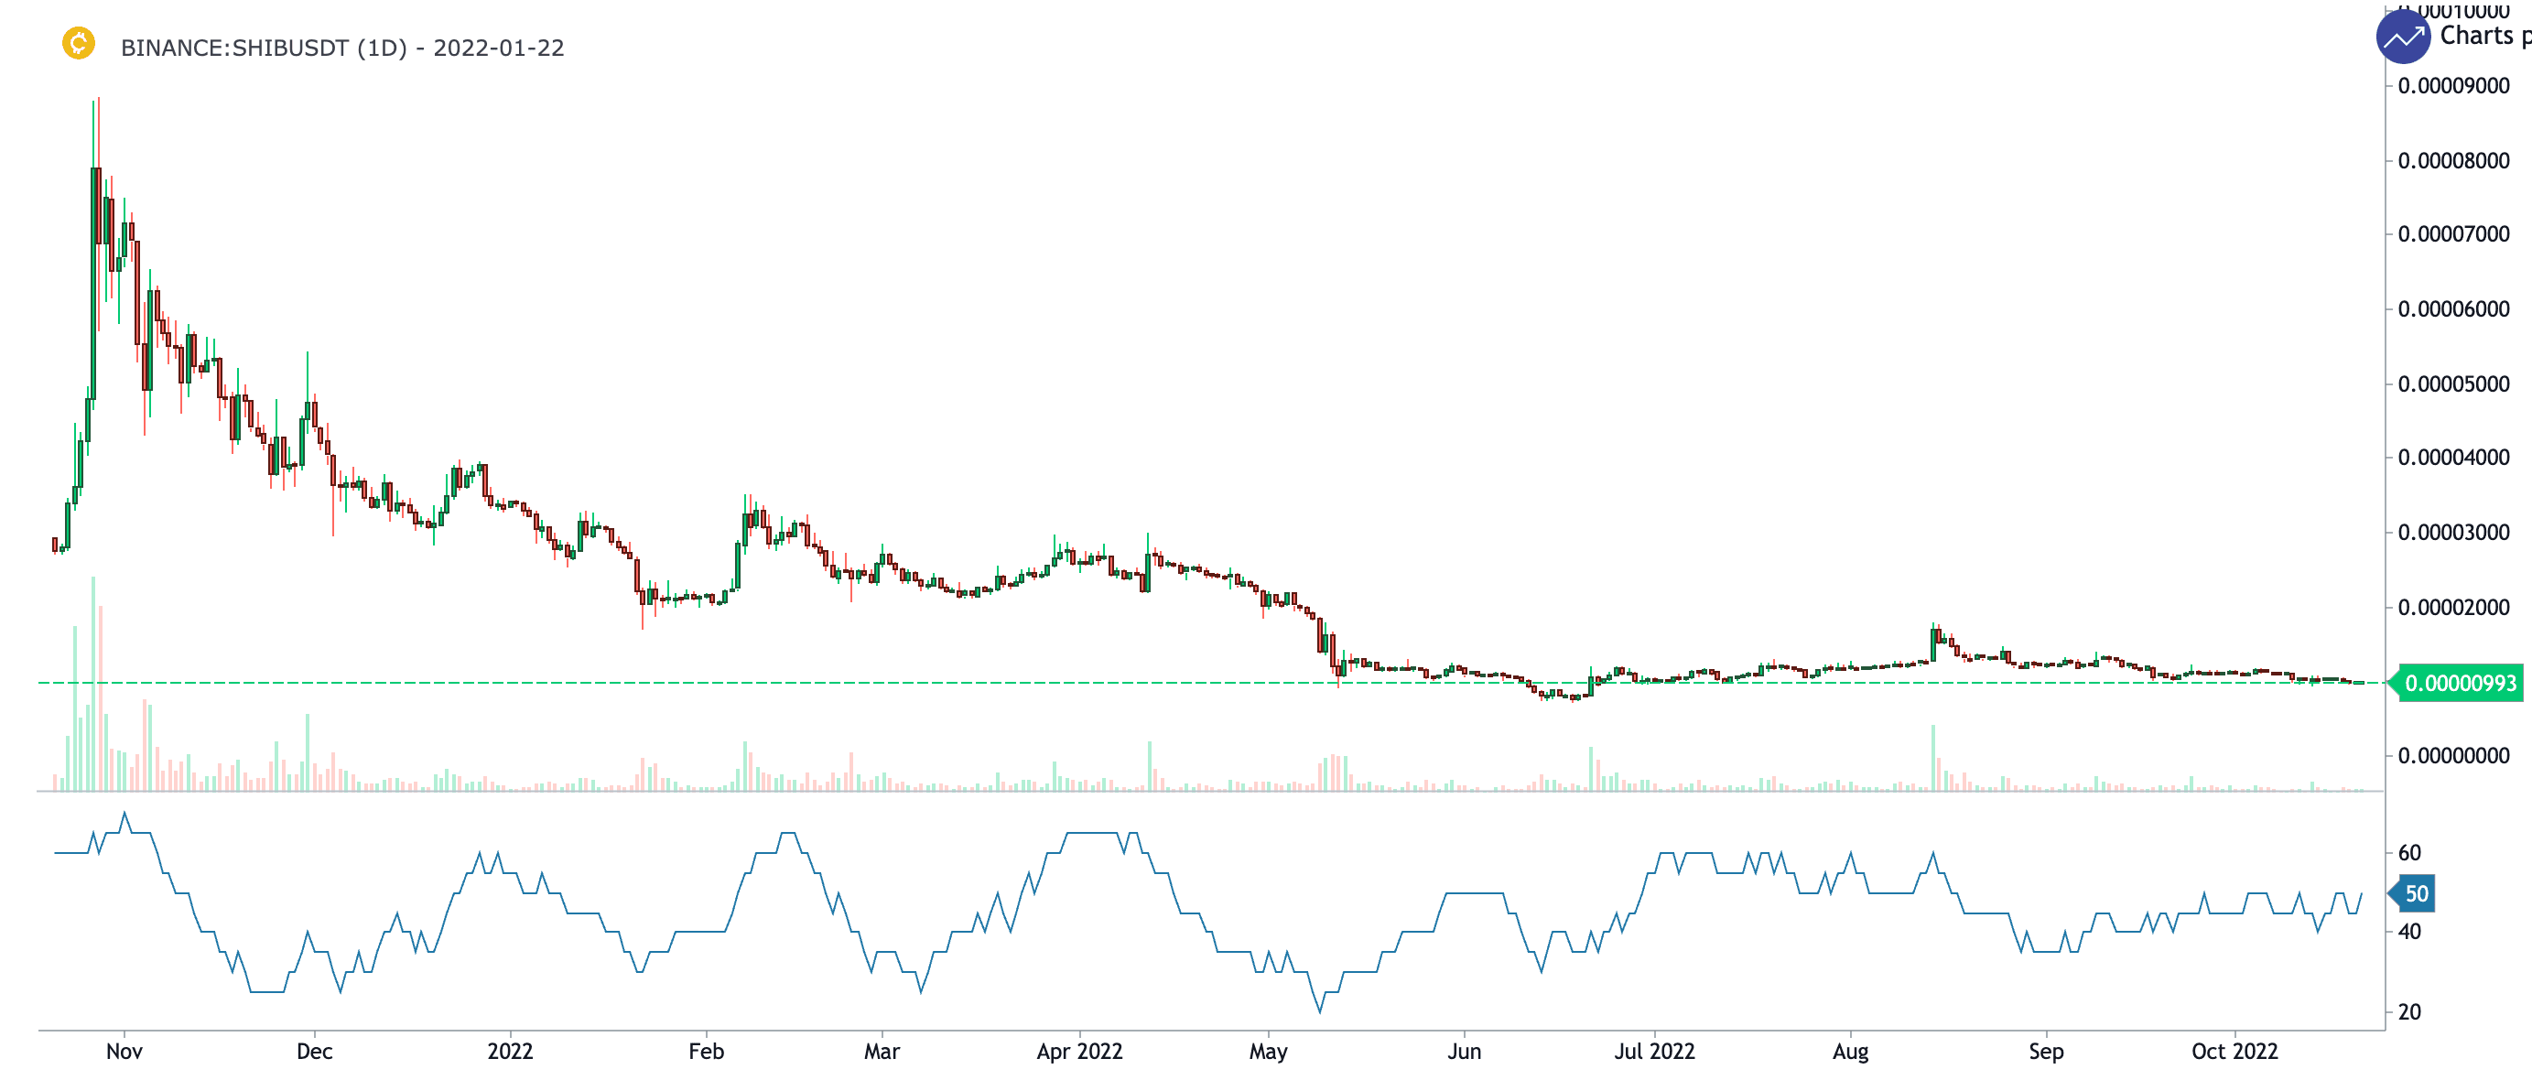The image size is (2532, 1091).
Task: Click the 0.00005000 price axis label
Action: (x=2453, y=384)
